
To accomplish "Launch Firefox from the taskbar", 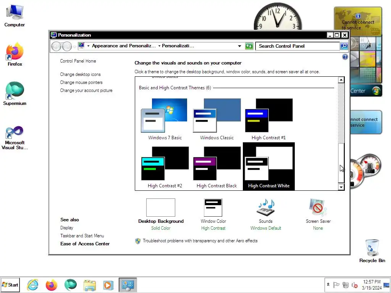I will pos(52,285).
